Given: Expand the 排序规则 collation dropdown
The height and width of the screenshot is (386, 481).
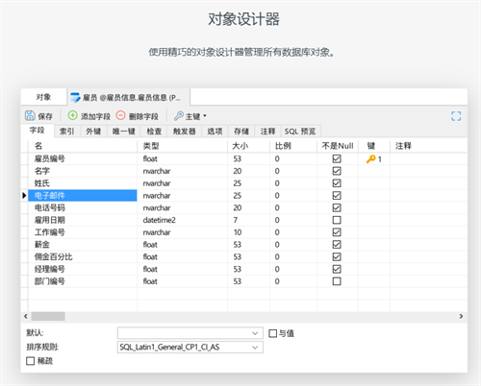Looking at the screenshot, I should point(255,348).
